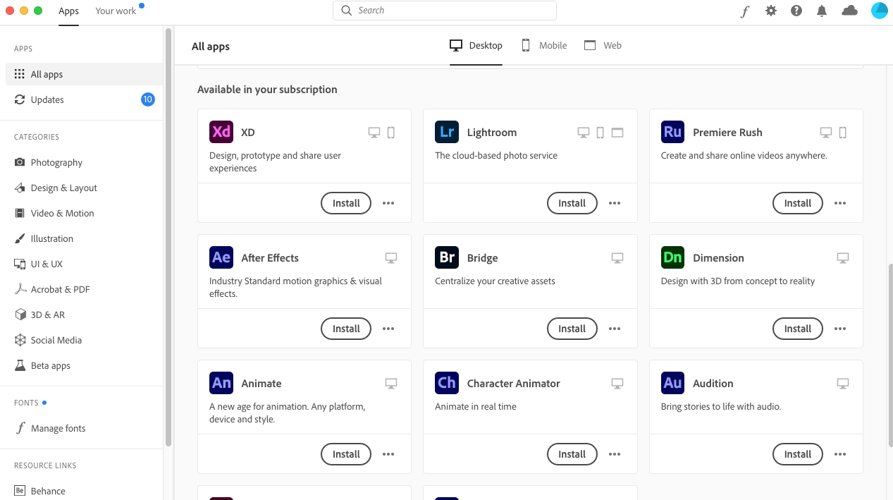The image size is (893, 500).
Task: Open the UI & UX category
Action: click(x=47, y=264)
